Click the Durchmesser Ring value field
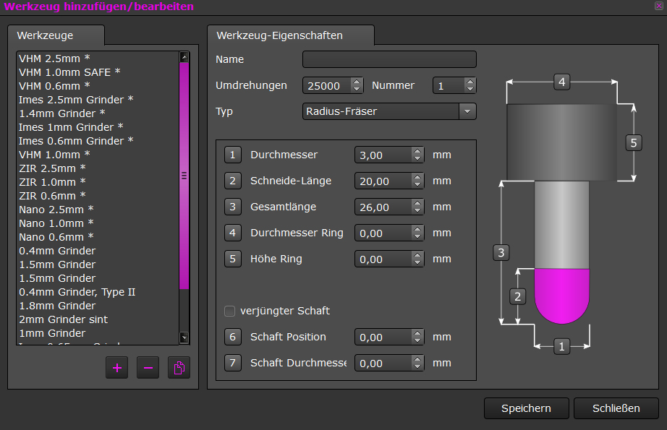The image size is (667, 430). pyautogui.click(x=383, y=233)
